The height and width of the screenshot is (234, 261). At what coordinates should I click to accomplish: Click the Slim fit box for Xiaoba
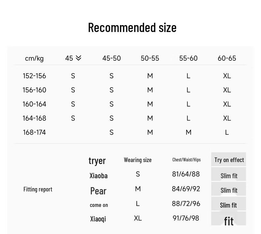229,174
